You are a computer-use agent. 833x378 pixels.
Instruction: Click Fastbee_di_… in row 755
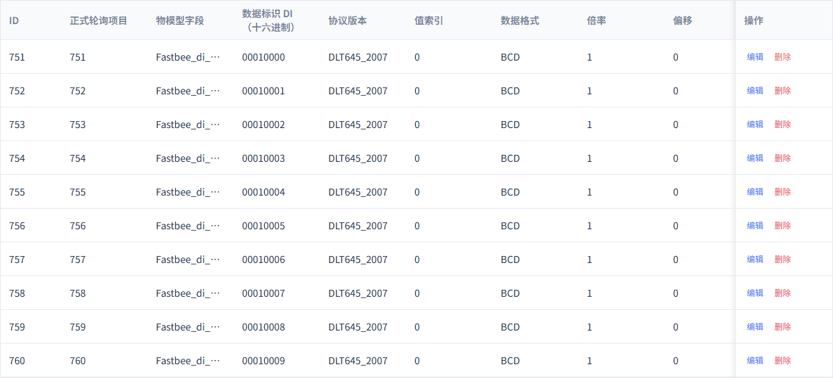pyautogui.click(x=188, y=192)
